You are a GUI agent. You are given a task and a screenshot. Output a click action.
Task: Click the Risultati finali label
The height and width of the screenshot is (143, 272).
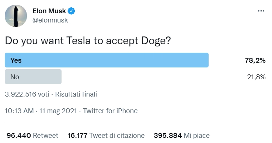tap(76, 94)
